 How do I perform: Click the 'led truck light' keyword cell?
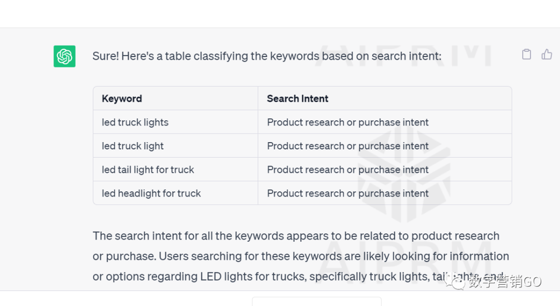175,146
